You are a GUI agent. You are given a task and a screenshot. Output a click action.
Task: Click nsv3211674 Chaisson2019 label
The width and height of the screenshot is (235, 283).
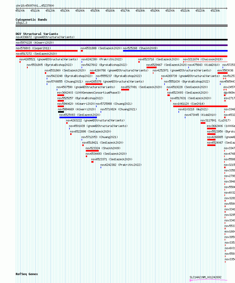click(203, 60)
